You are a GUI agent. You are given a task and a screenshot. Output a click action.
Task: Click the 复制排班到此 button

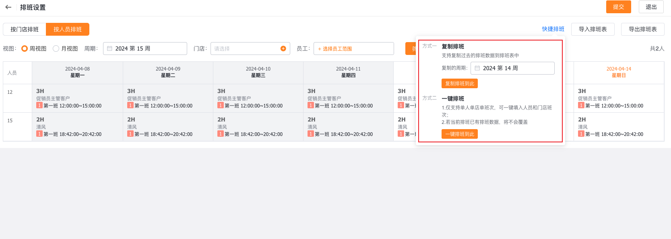(x=460, y=83)
